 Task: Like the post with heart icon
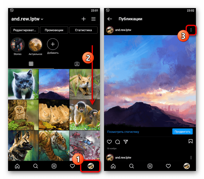[x=109, y=141]
